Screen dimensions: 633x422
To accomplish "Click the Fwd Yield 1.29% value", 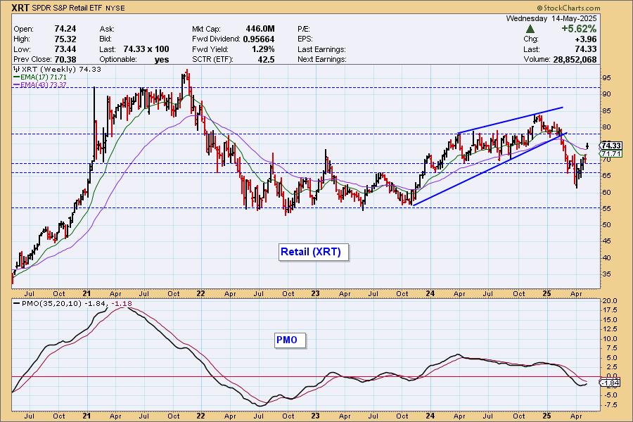I will (x=263, y=49).
